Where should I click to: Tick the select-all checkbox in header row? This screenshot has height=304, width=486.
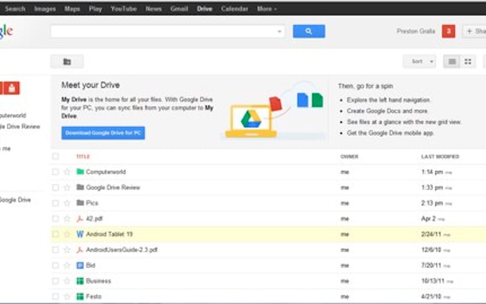(x=55, y=156)
